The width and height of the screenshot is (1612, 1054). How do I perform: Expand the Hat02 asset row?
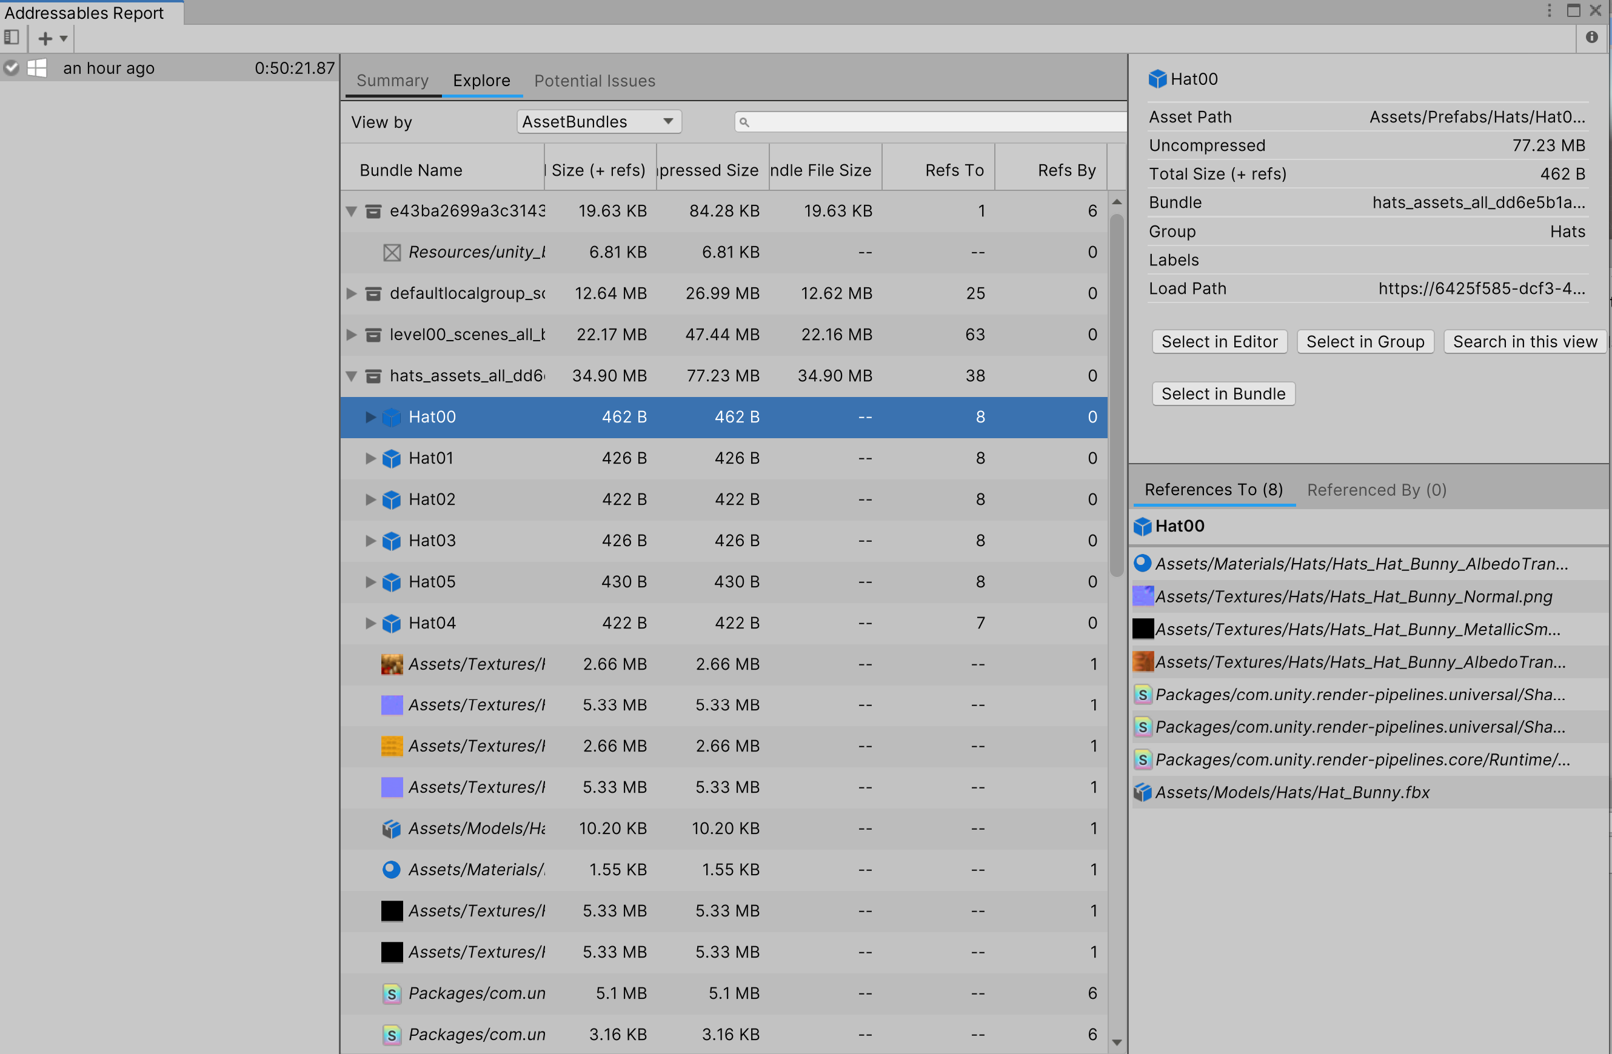370,499
